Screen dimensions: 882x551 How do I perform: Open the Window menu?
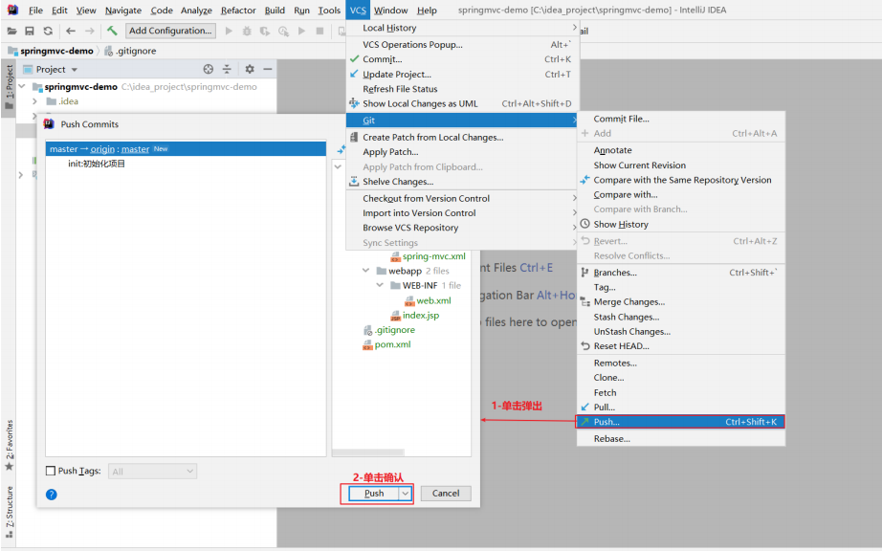click(390, 11)
